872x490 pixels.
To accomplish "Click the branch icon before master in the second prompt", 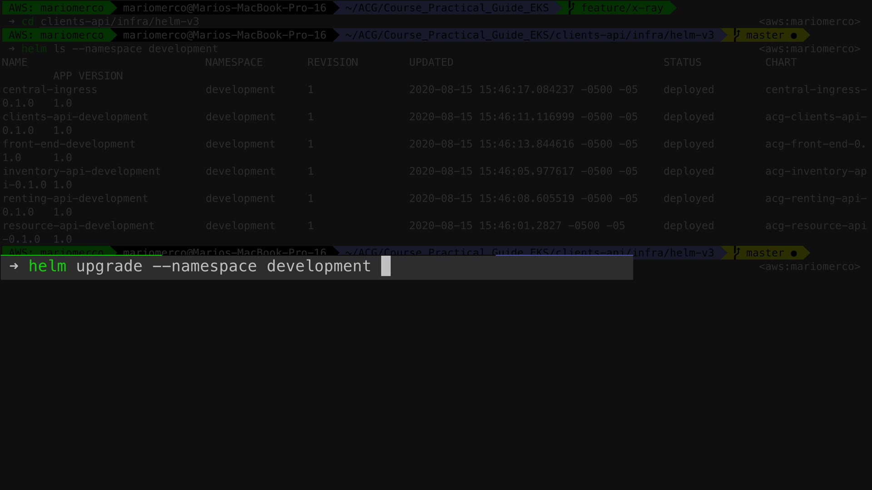I will point(737,35).
